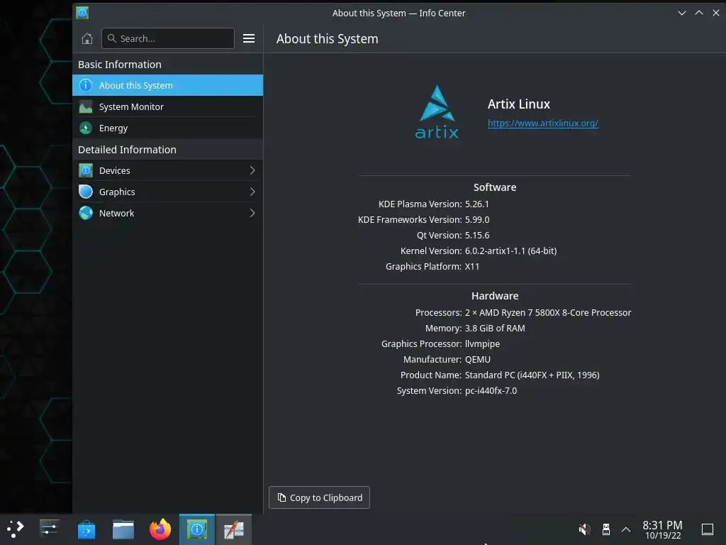Screen dimensions: 726x545
Task: Open System Monitor in sidebar
Action: 167,106
